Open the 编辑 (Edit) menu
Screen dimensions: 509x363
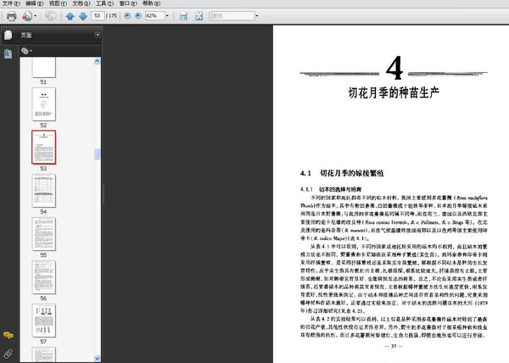click(x=35, y=3)
